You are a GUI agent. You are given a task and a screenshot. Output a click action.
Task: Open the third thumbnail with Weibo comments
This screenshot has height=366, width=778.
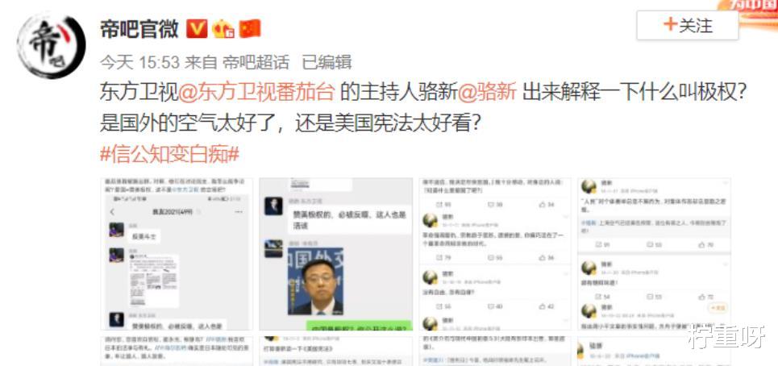pos(495,254)
